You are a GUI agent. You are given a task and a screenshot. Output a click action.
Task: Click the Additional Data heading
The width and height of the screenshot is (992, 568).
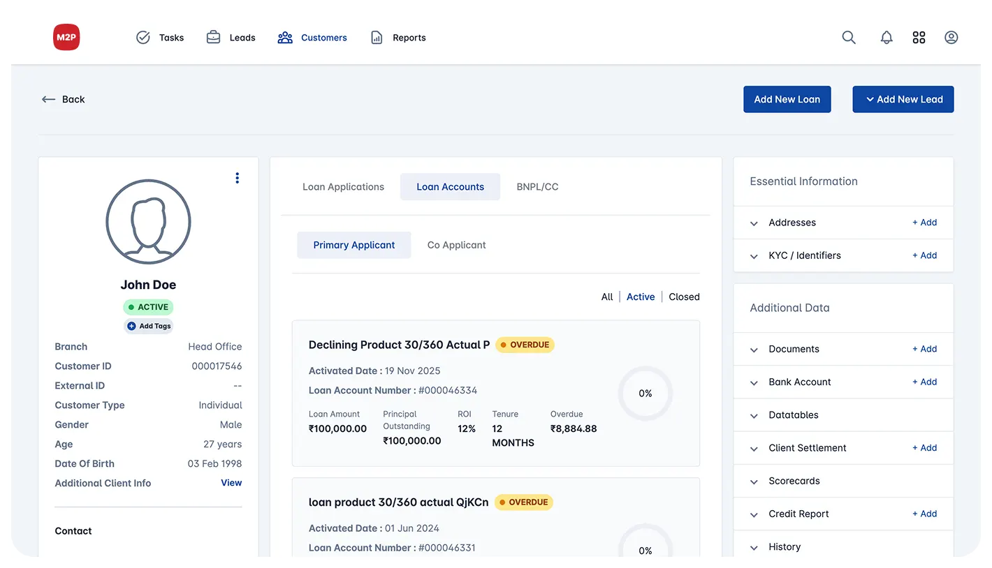[789, 308]
